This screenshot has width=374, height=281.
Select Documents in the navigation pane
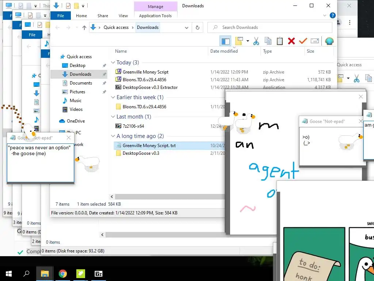(x=81, y=83)
